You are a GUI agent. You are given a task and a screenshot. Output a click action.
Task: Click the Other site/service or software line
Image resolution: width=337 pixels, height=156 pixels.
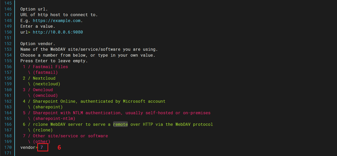pyautogui.click(x=70, y=136)
